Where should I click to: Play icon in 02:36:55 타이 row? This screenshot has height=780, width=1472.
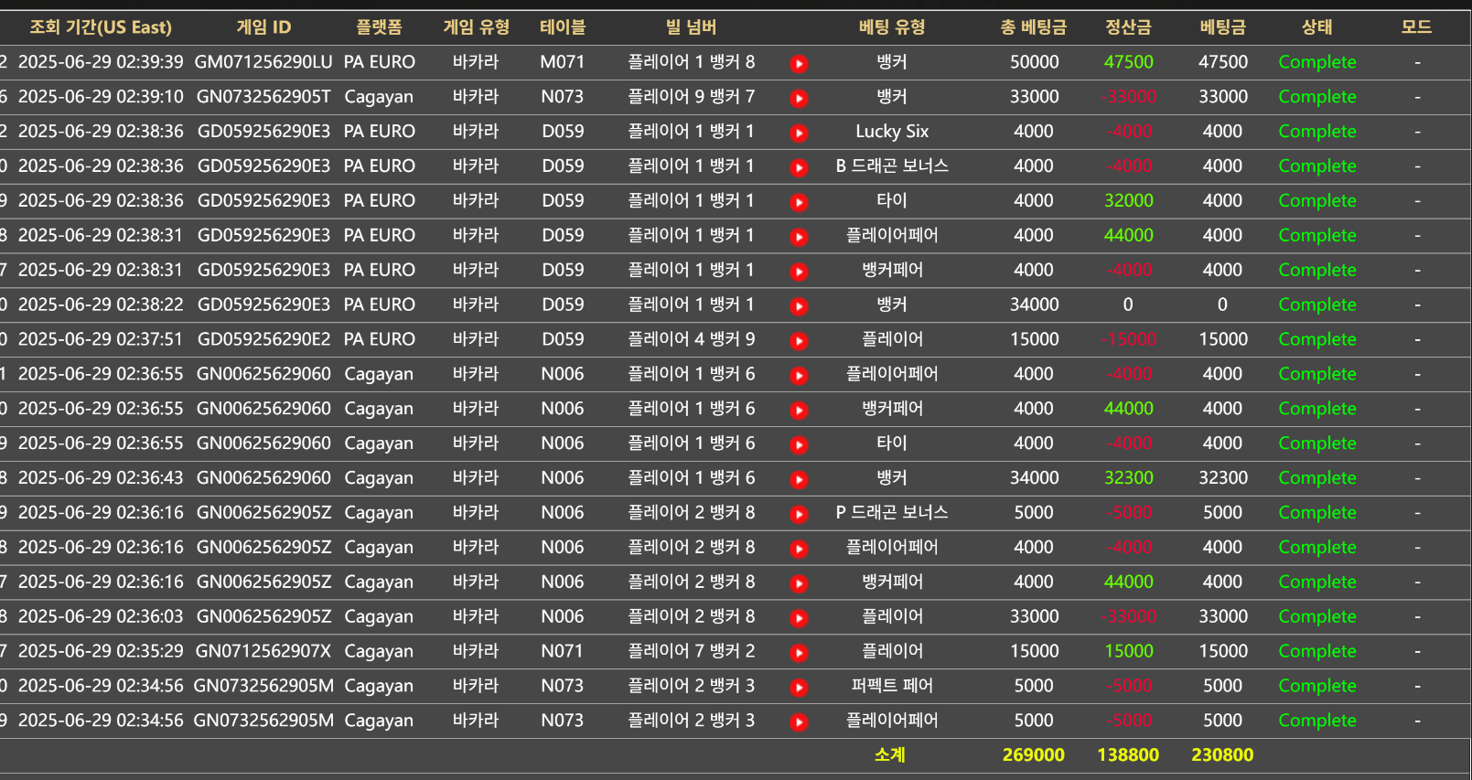click(799, 444)
